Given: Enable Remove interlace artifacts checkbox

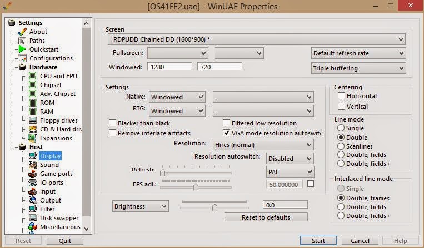Looking at the screenshot, I should (x=112, y=133).
